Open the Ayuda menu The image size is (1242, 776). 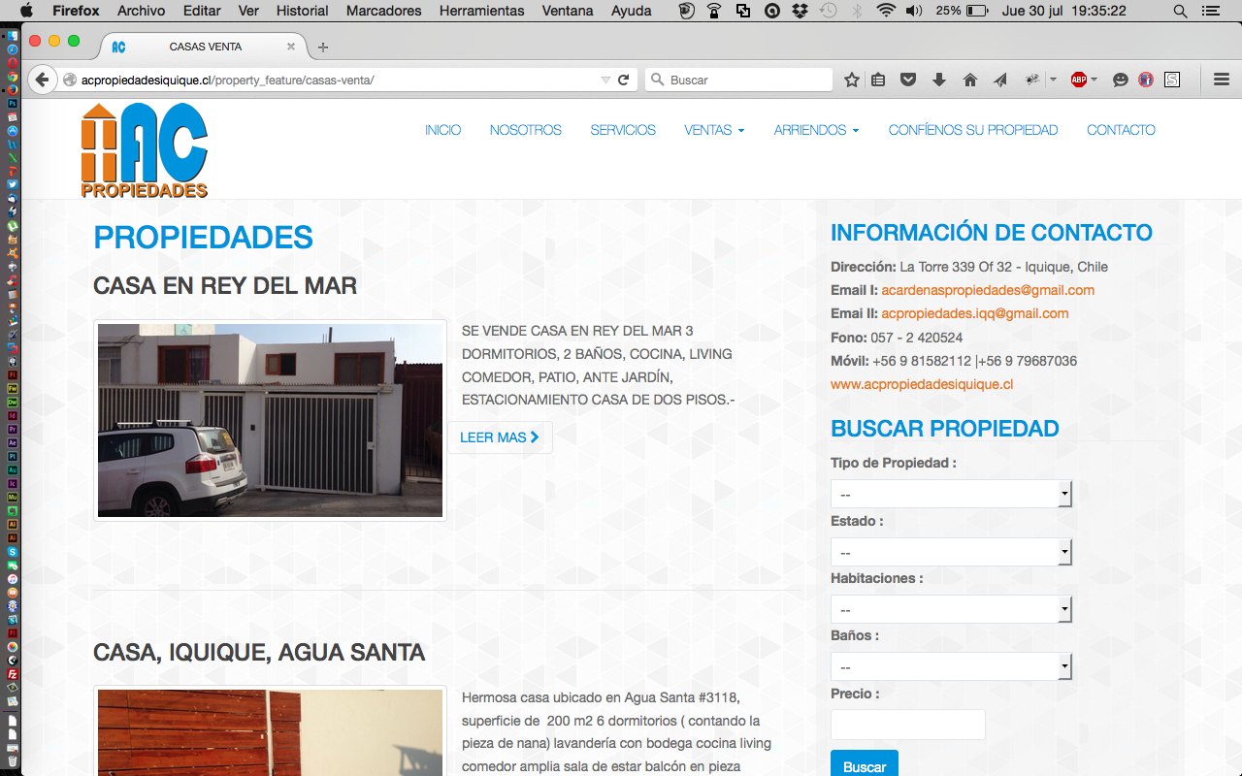(x=631, y=11)
